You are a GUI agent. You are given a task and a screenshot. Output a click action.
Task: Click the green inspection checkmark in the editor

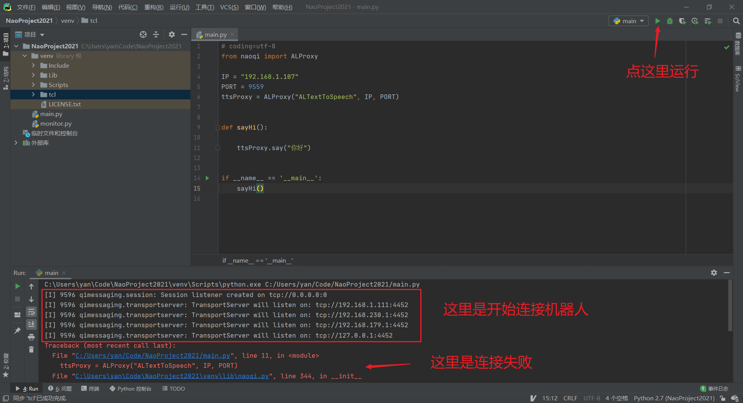click(726, 47)
